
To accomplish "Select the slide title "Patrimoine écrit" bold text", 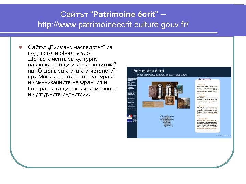I will 124,14.
